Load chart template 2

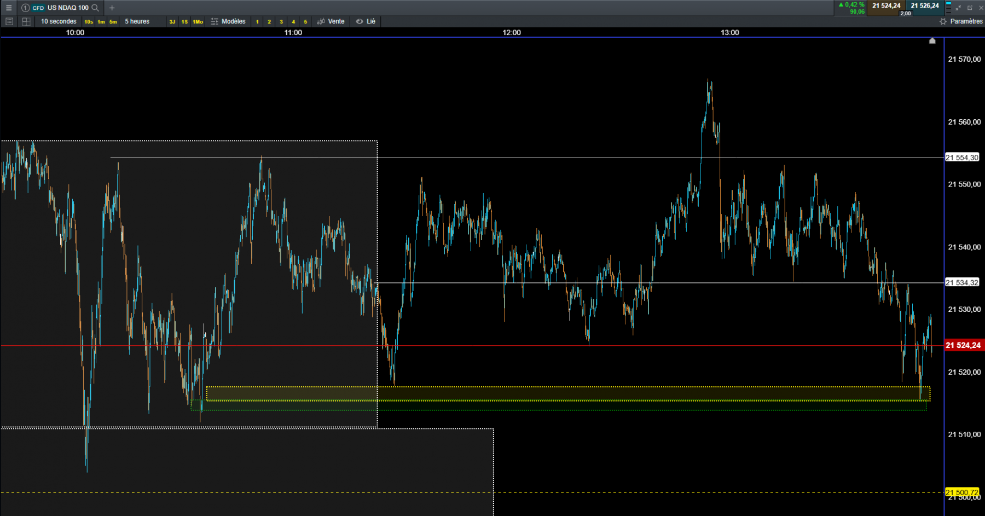coord(269,22)
